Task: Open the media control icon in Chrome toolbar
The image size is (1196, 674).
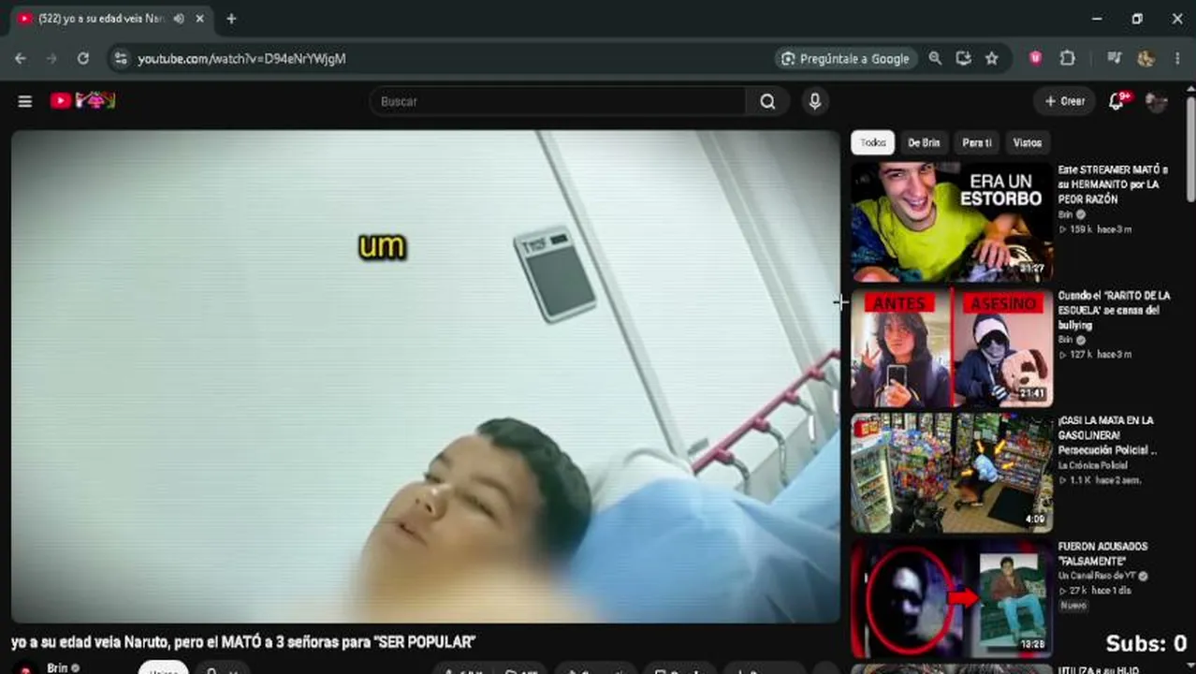Action: (1114, 58)
